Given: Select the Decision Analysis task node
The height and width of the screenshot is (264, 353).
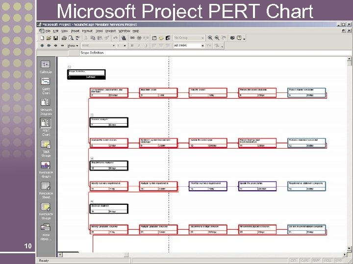Looking at the screenshot, I should click(x=109, y=209).
